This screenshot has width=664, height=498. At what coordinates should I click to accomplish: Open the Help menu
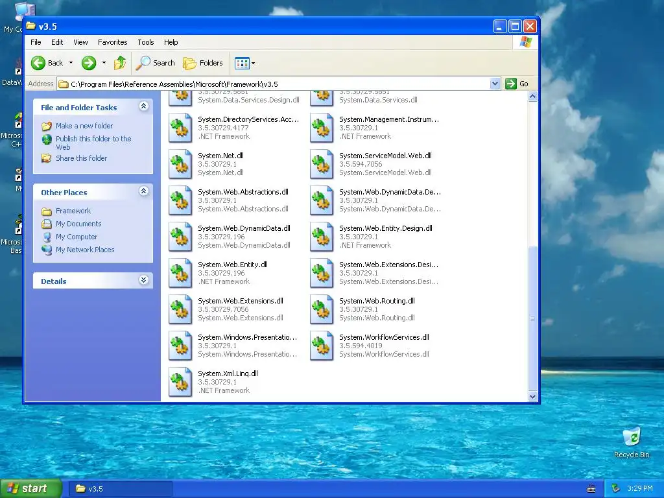[x=171, y=42]
